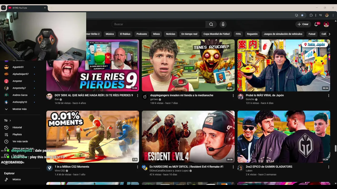
Task: Open Música under Explorar
Action: point(16,180)
